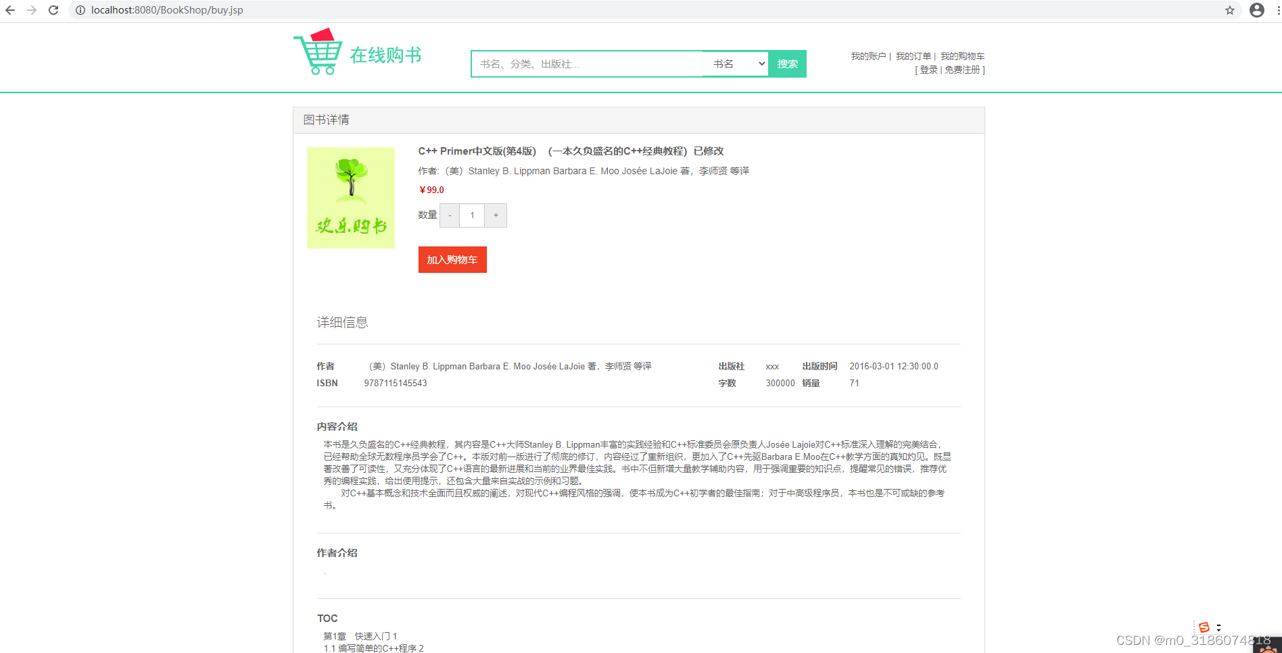Click the browser back arrow
Image resolution: width=1282 pixels, height=653 pixels.
coord(11,10)
